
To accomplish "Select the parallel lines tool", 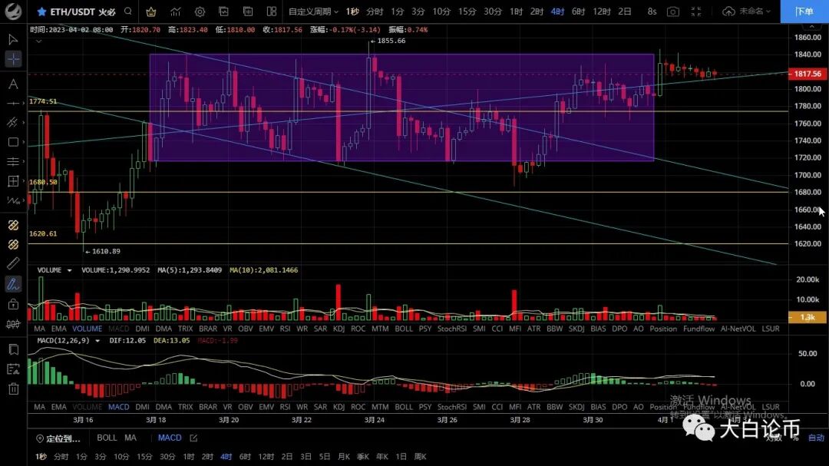I will pyautogui.click(x=13, y=161).
